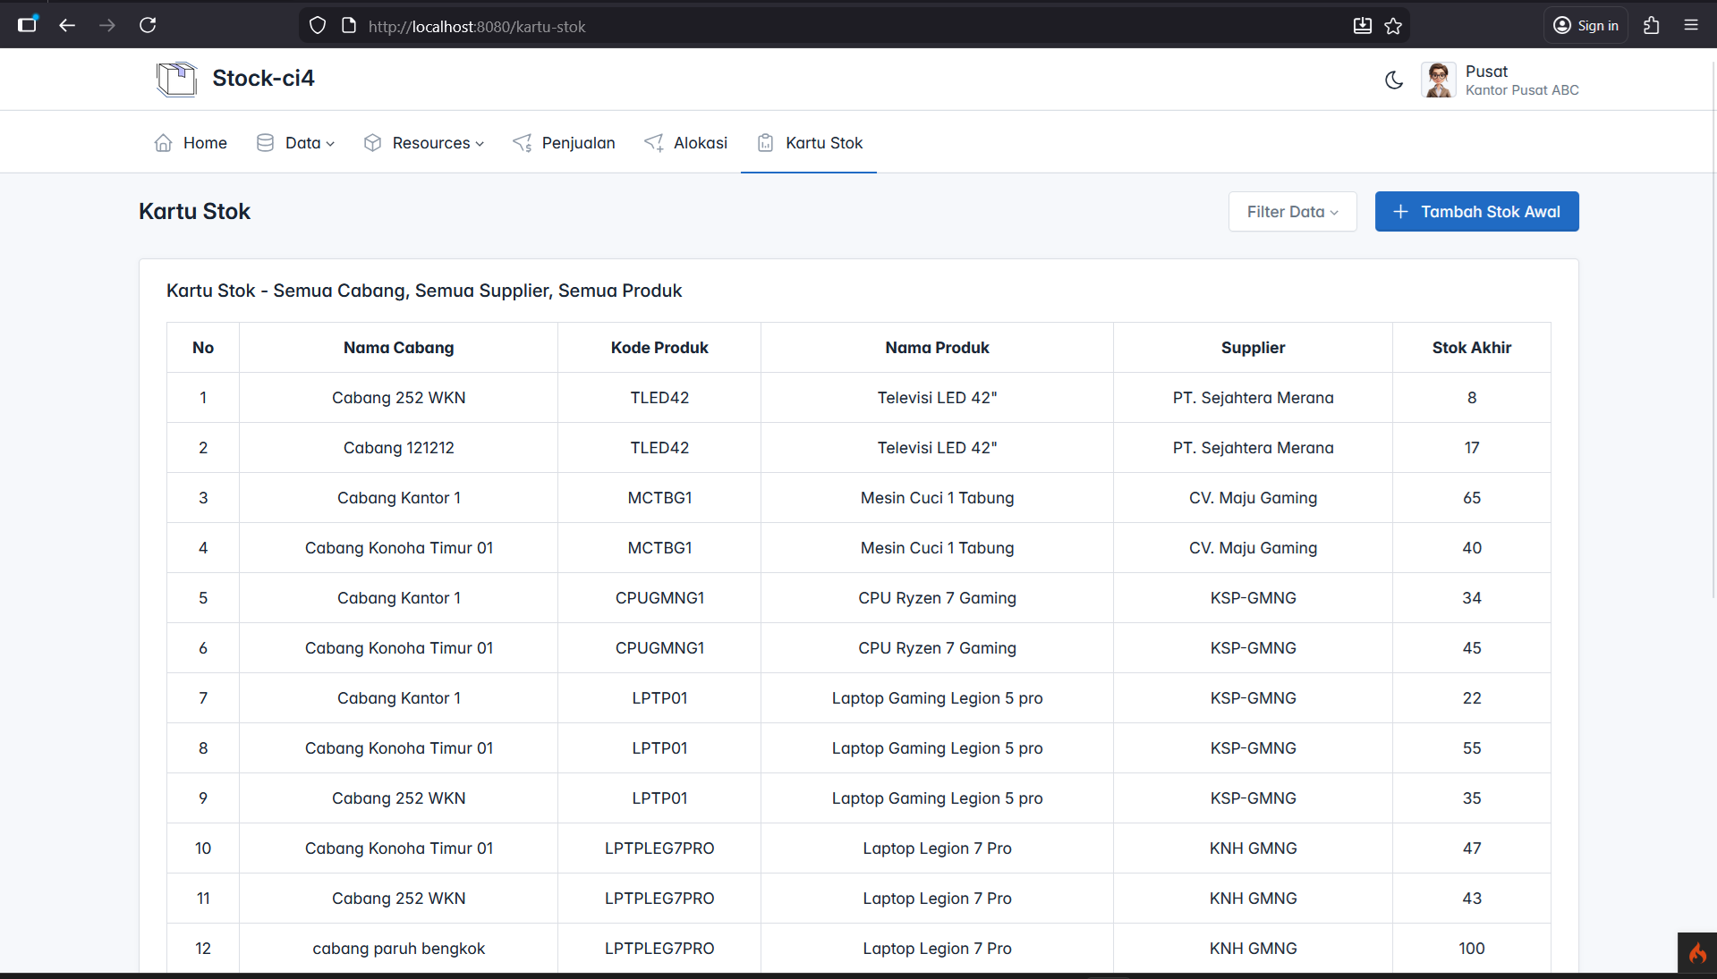This screenshot has height=979, width=1717.
Task: Click the browser tab overview icon
Action: [28, 25]
